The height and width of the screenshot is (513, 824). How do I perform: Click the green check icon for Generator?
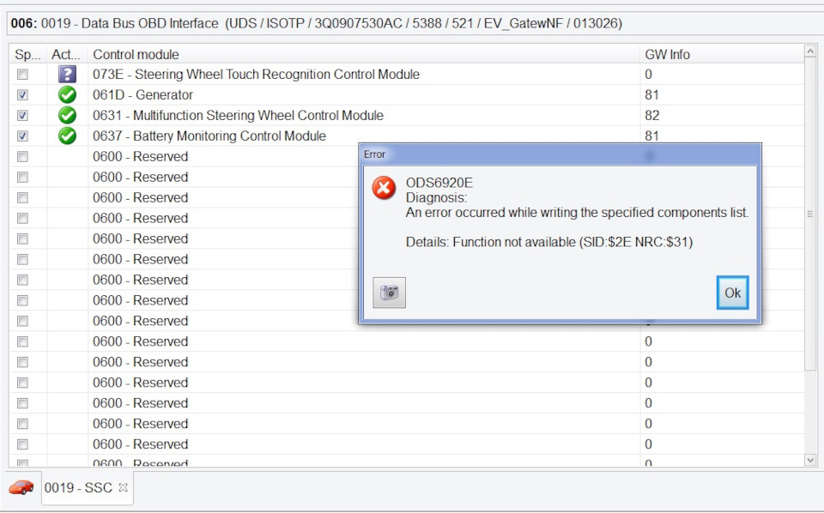tap(67, 94)
